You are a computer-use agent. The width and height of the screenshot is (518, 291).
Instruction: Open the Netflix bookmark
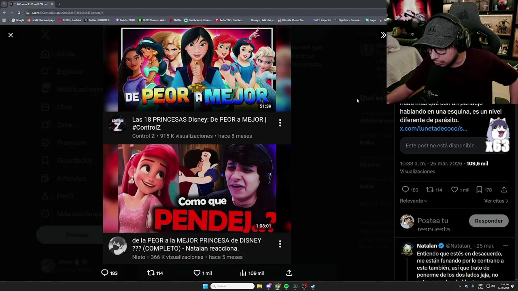click(x=175, y=20)
